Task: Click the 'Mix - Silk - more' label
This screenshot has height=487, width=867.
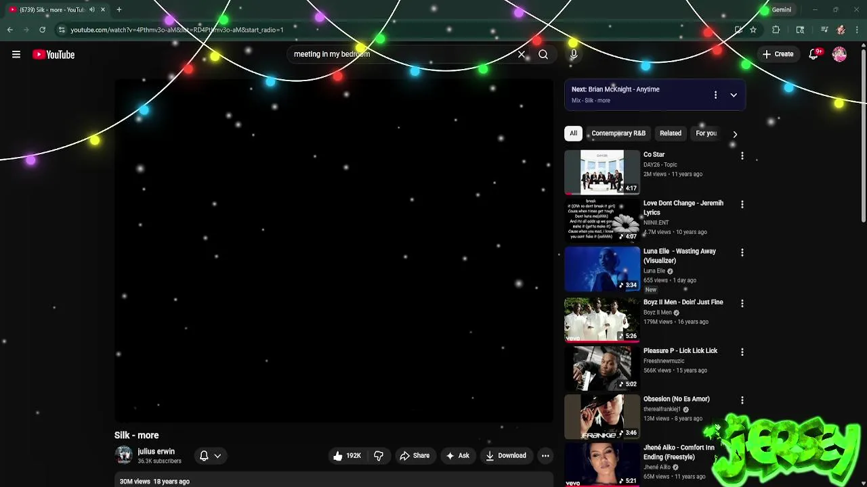Action: tap(591, 101)
